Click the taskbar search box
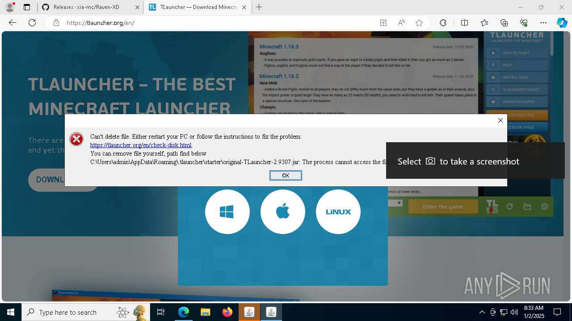This screenshot has width=572, height=321. click(85, 312)
